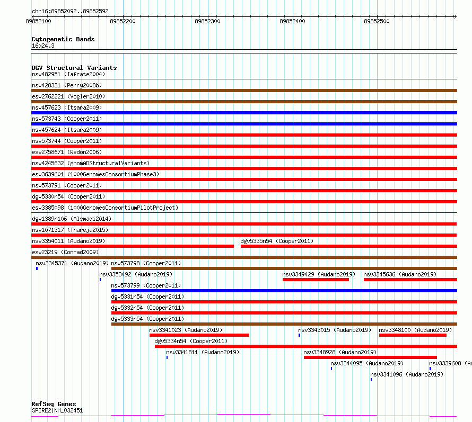This screenshot has height=422, width=472.
Task: Click the 89852500 ruler position label
Action: (x=377, y=21)
